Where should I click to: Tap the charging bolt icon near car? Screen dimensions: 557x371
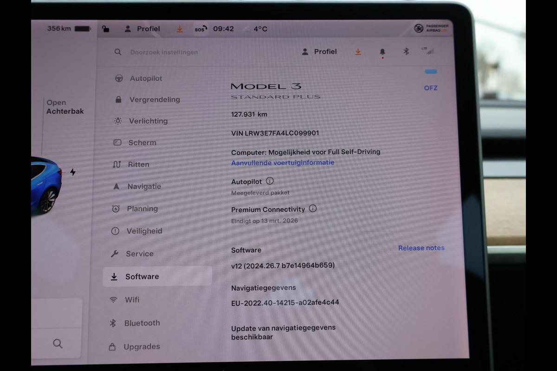tap(73, 172)
